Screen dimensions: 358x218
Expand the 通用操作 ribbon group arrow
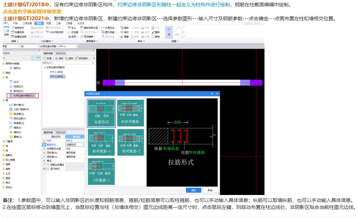97,41
